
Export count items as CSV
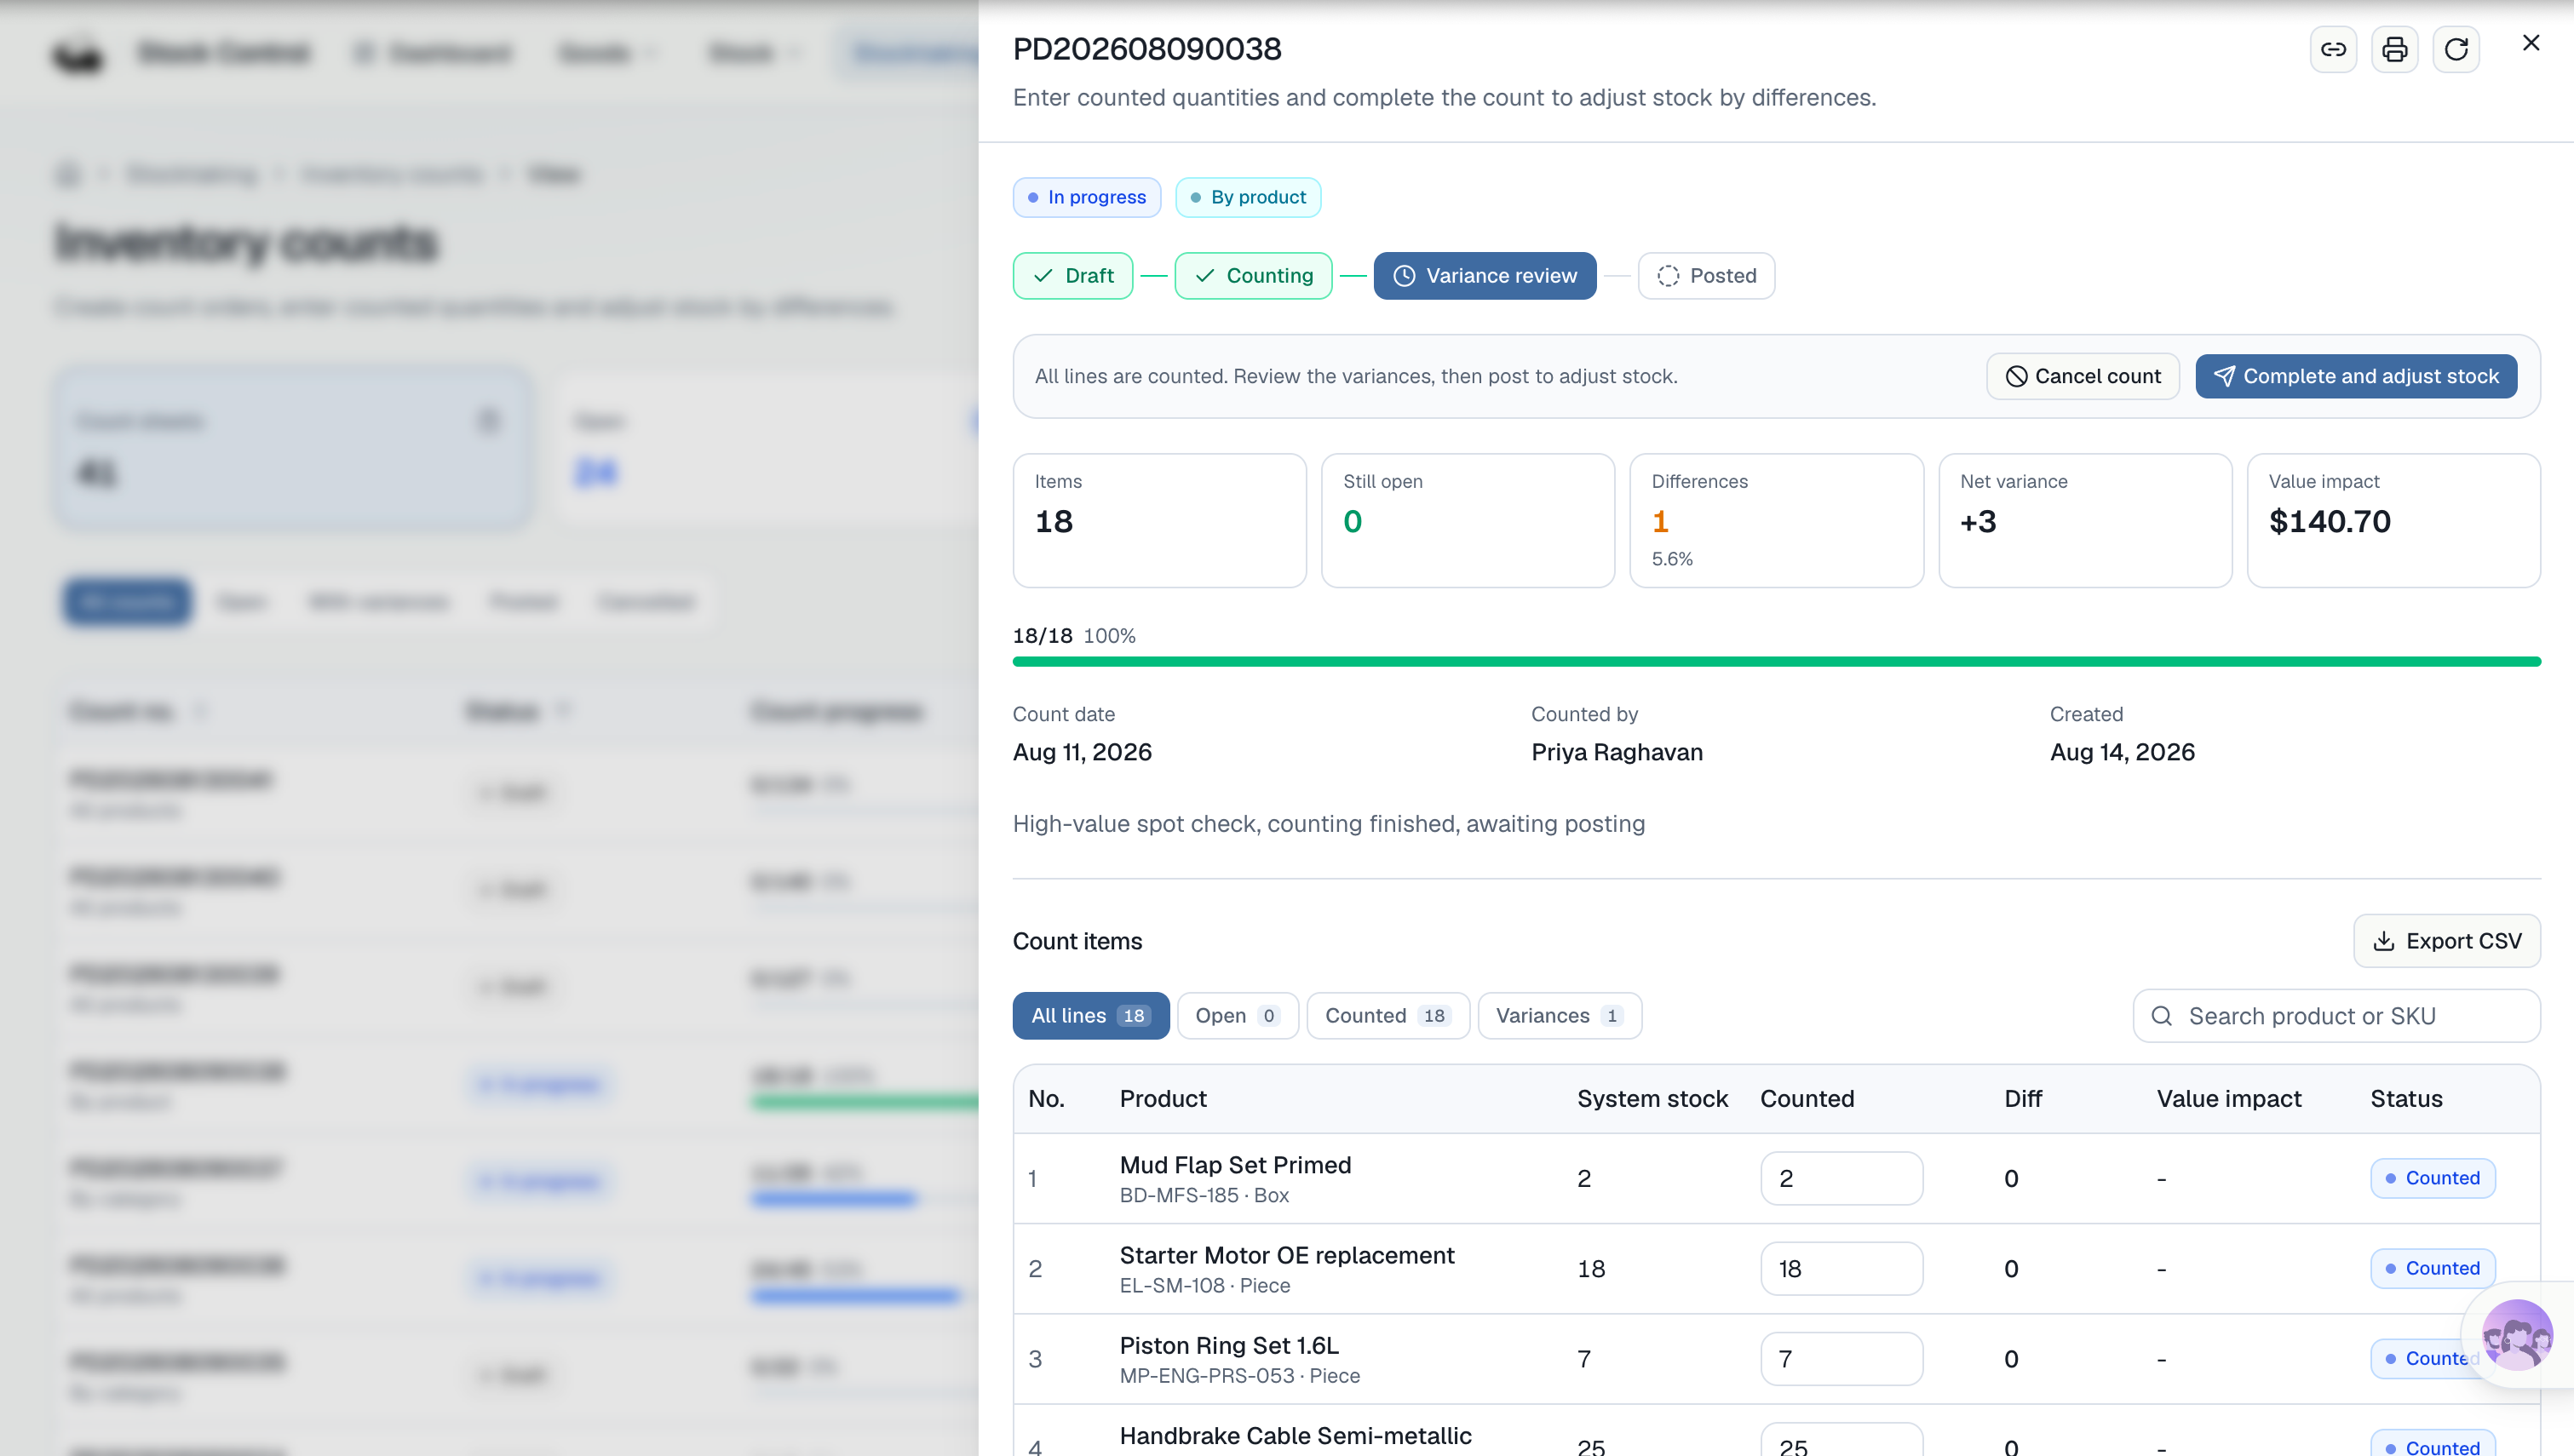[x=2446, y=941]
